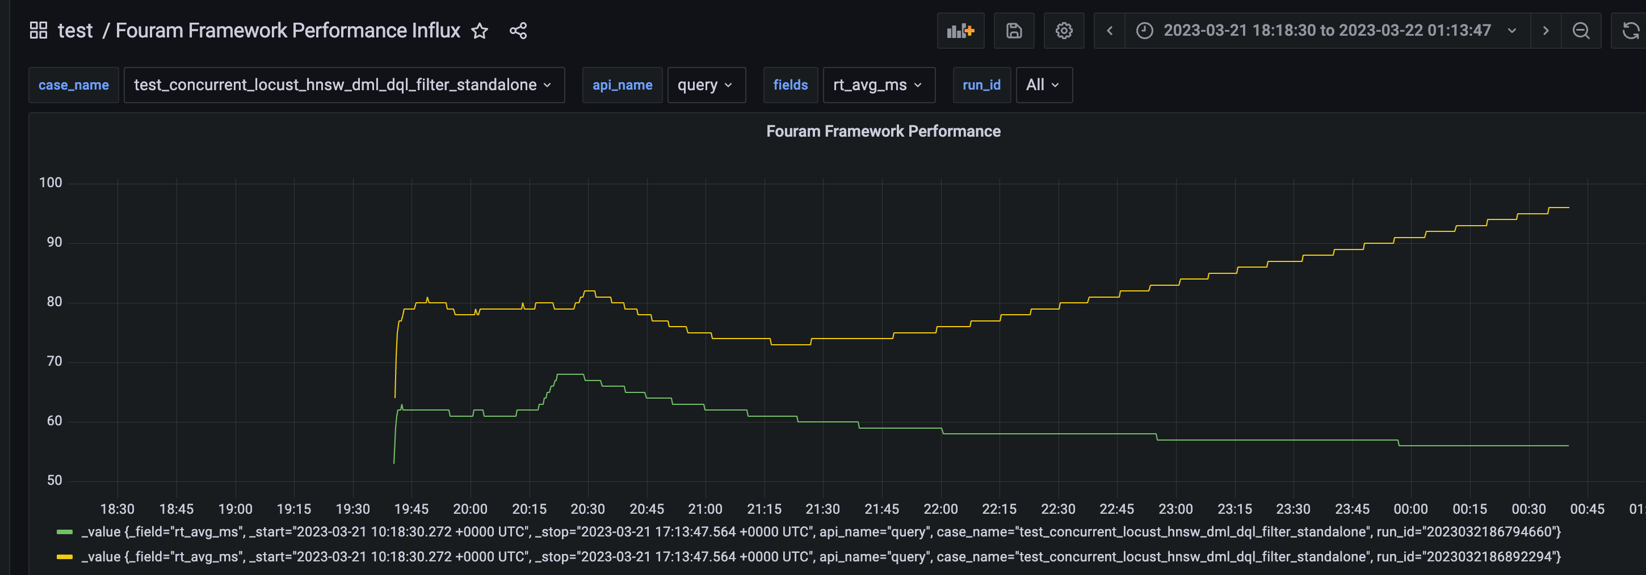Zoom out the time range with magnifier icon
The image size is (1646, 575).
coord(1581,30)
